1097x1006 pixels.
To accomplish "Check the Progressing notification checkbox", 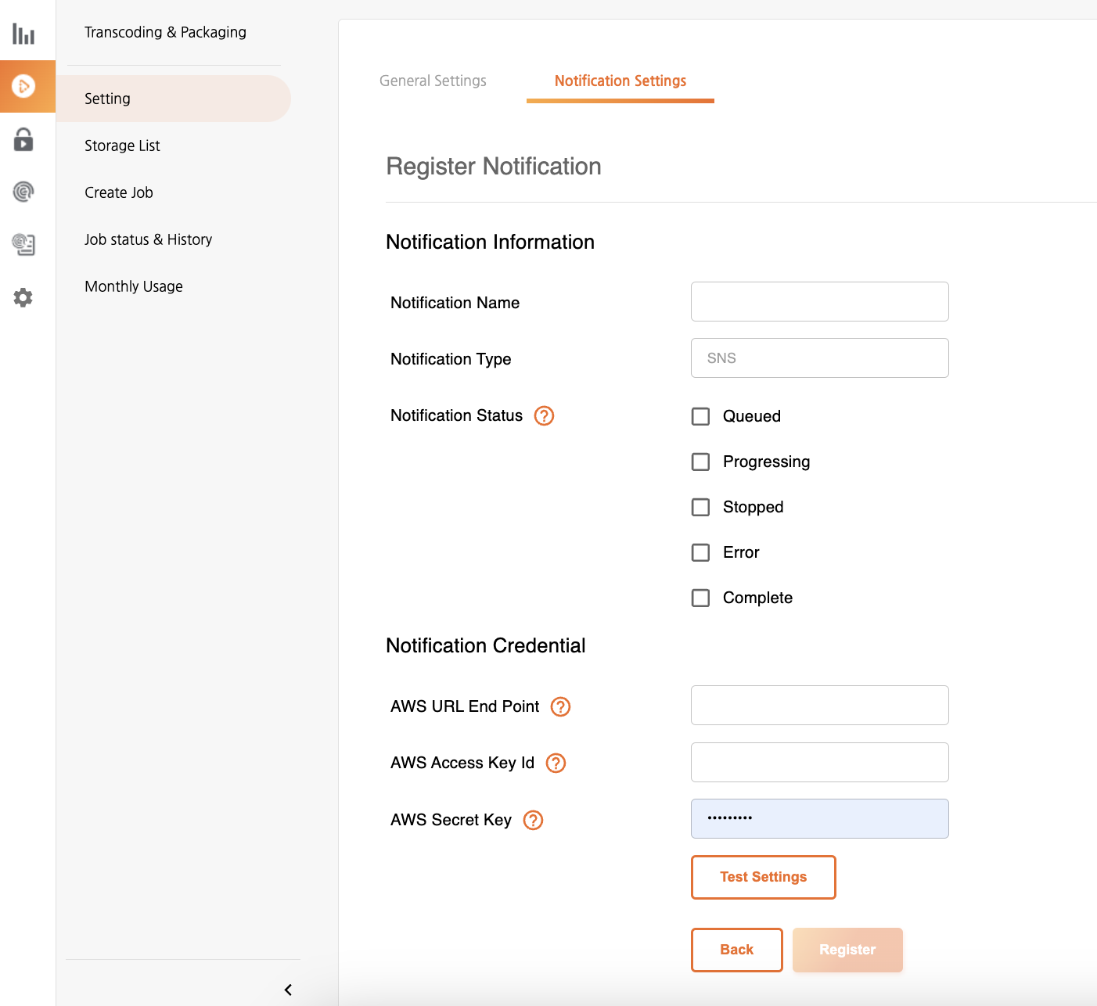I will point(700,462).
